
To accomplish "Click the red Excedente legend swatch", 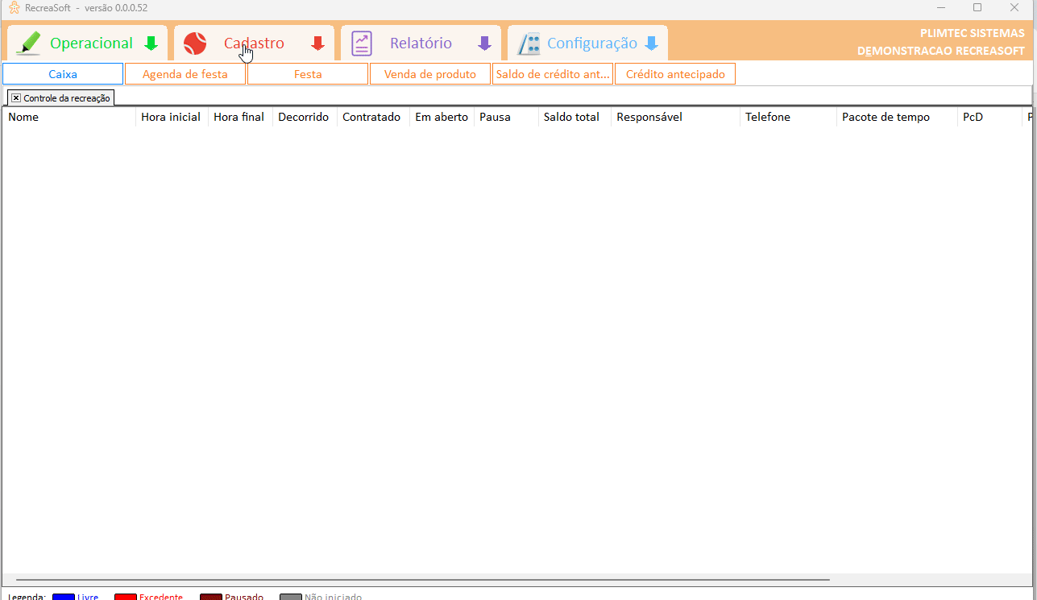I will pos(125,597).
